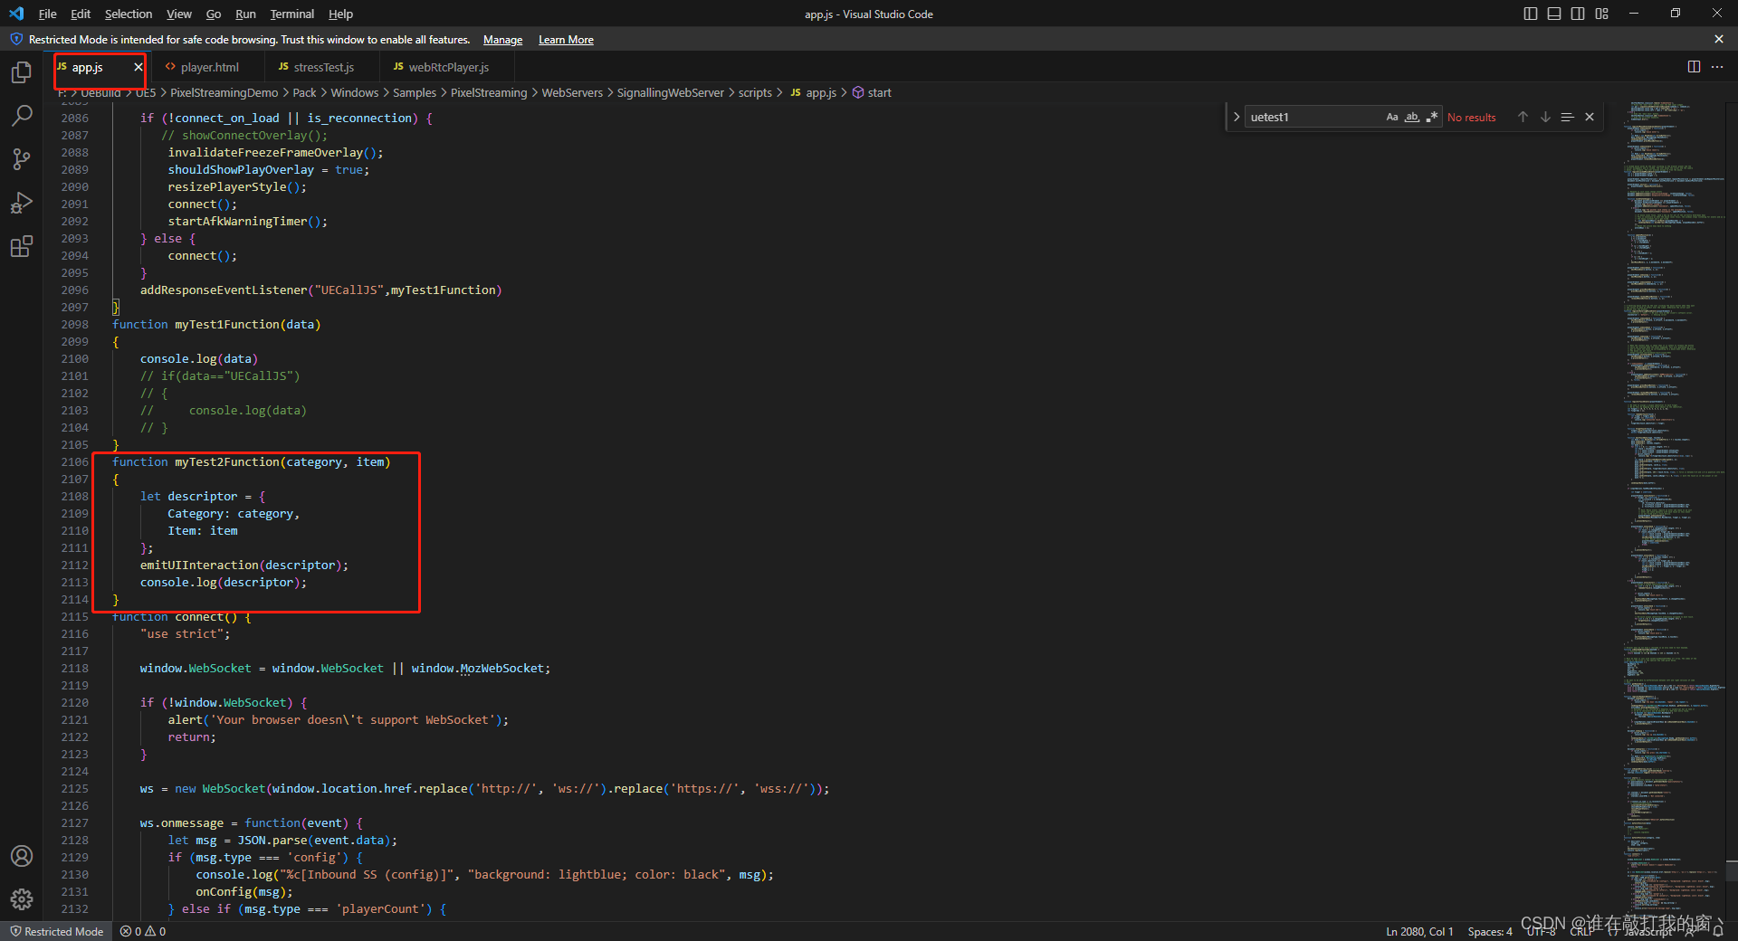Open the Run and Debug view
Viewport: 1738px width, 941px height.
[22, 203]
